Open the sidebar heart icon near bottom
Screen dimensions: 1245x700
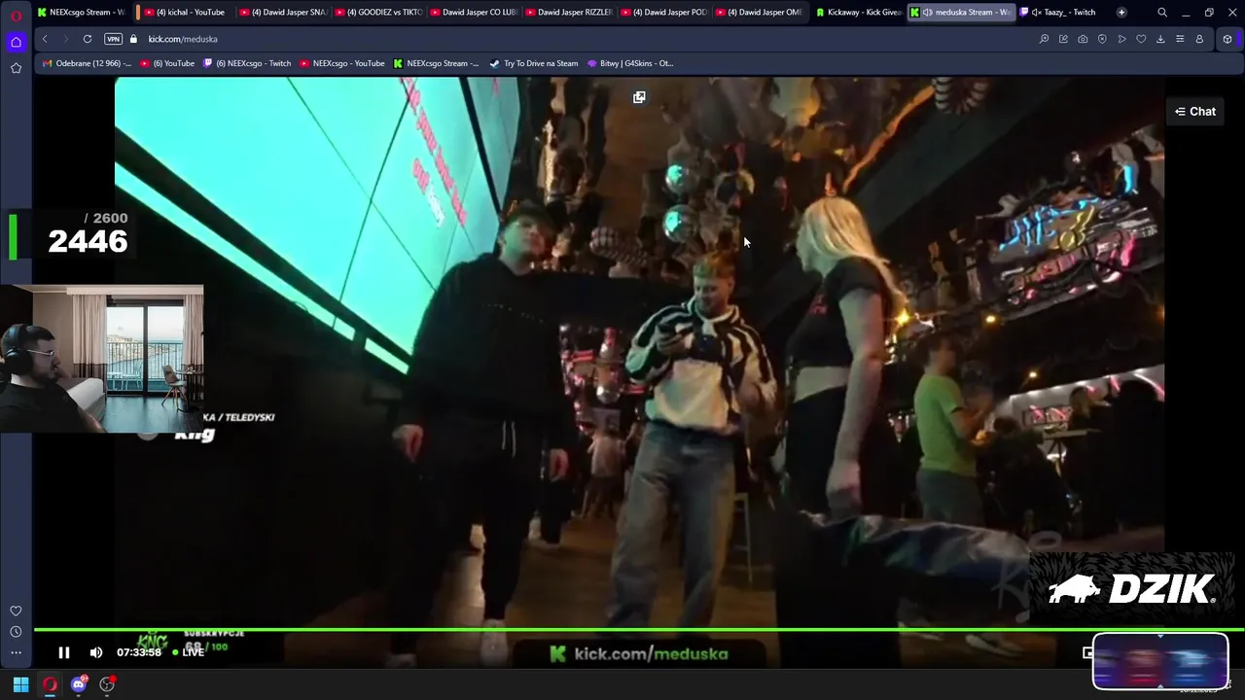[x=16, y=611]
